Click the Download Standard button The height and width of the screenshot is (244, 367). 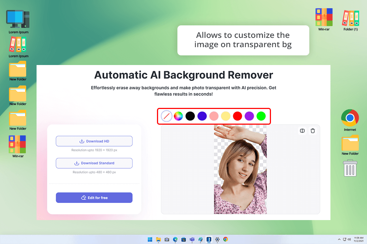94,163
